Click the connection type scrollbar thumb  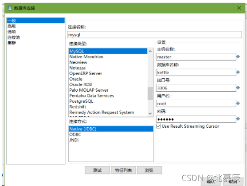[x=150, y=93]
